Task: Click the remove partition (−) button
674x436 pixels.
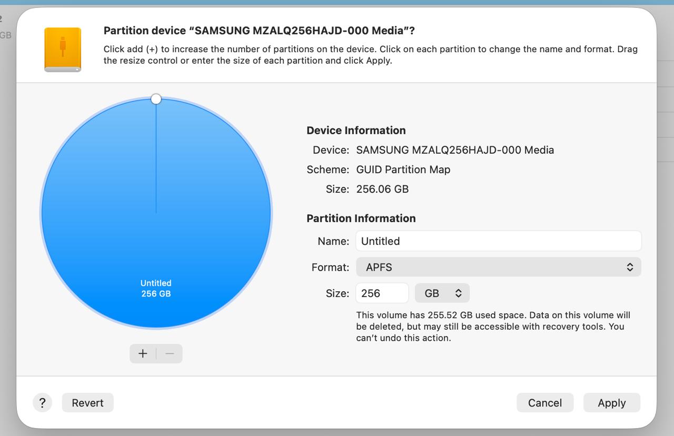Action: (170, 353)
